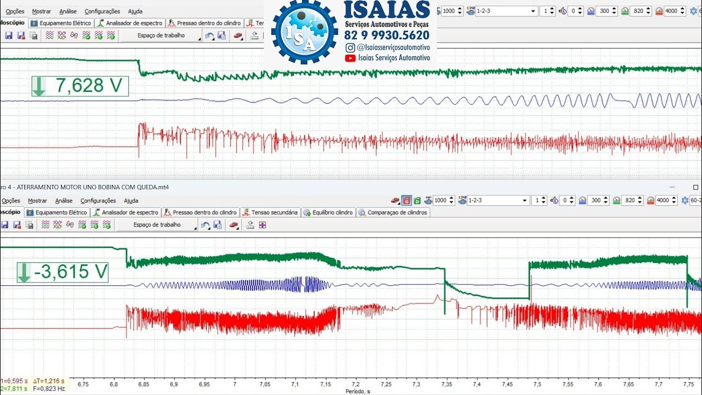This screenshot has width=702, height=395.
Task: Click the ruler measurement icon in lower window
Action: click(250, 224)
